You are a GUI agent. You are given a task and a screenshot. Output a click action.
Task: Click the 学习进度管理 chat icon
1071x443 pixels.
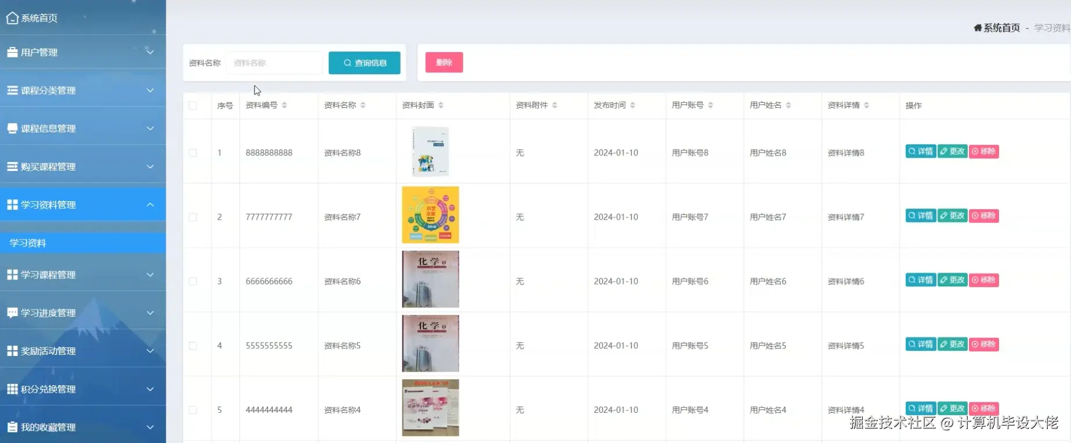12,313
